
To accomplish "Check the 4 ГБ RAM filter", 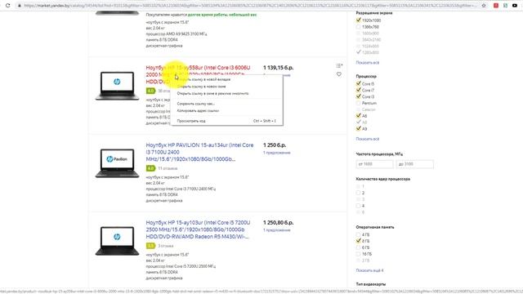I will tap(359, 234).
